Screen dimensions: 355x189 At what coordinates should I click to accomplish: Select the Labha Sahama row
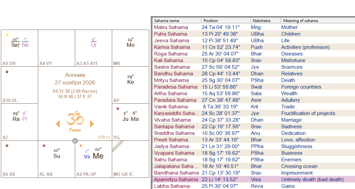pyautogui.click(x=254, y=186)
